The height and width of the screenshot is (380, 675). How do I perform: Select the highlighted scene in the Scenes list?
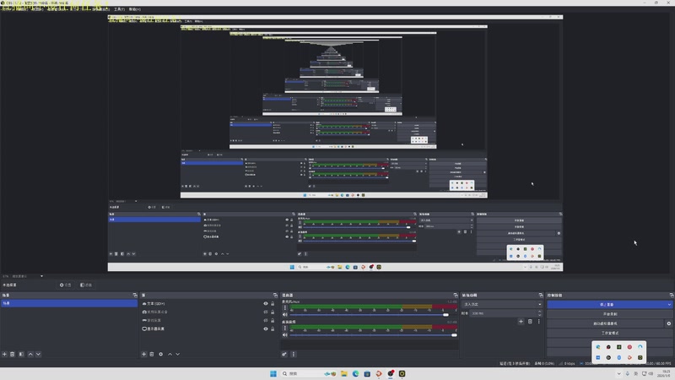coord(69,303)
